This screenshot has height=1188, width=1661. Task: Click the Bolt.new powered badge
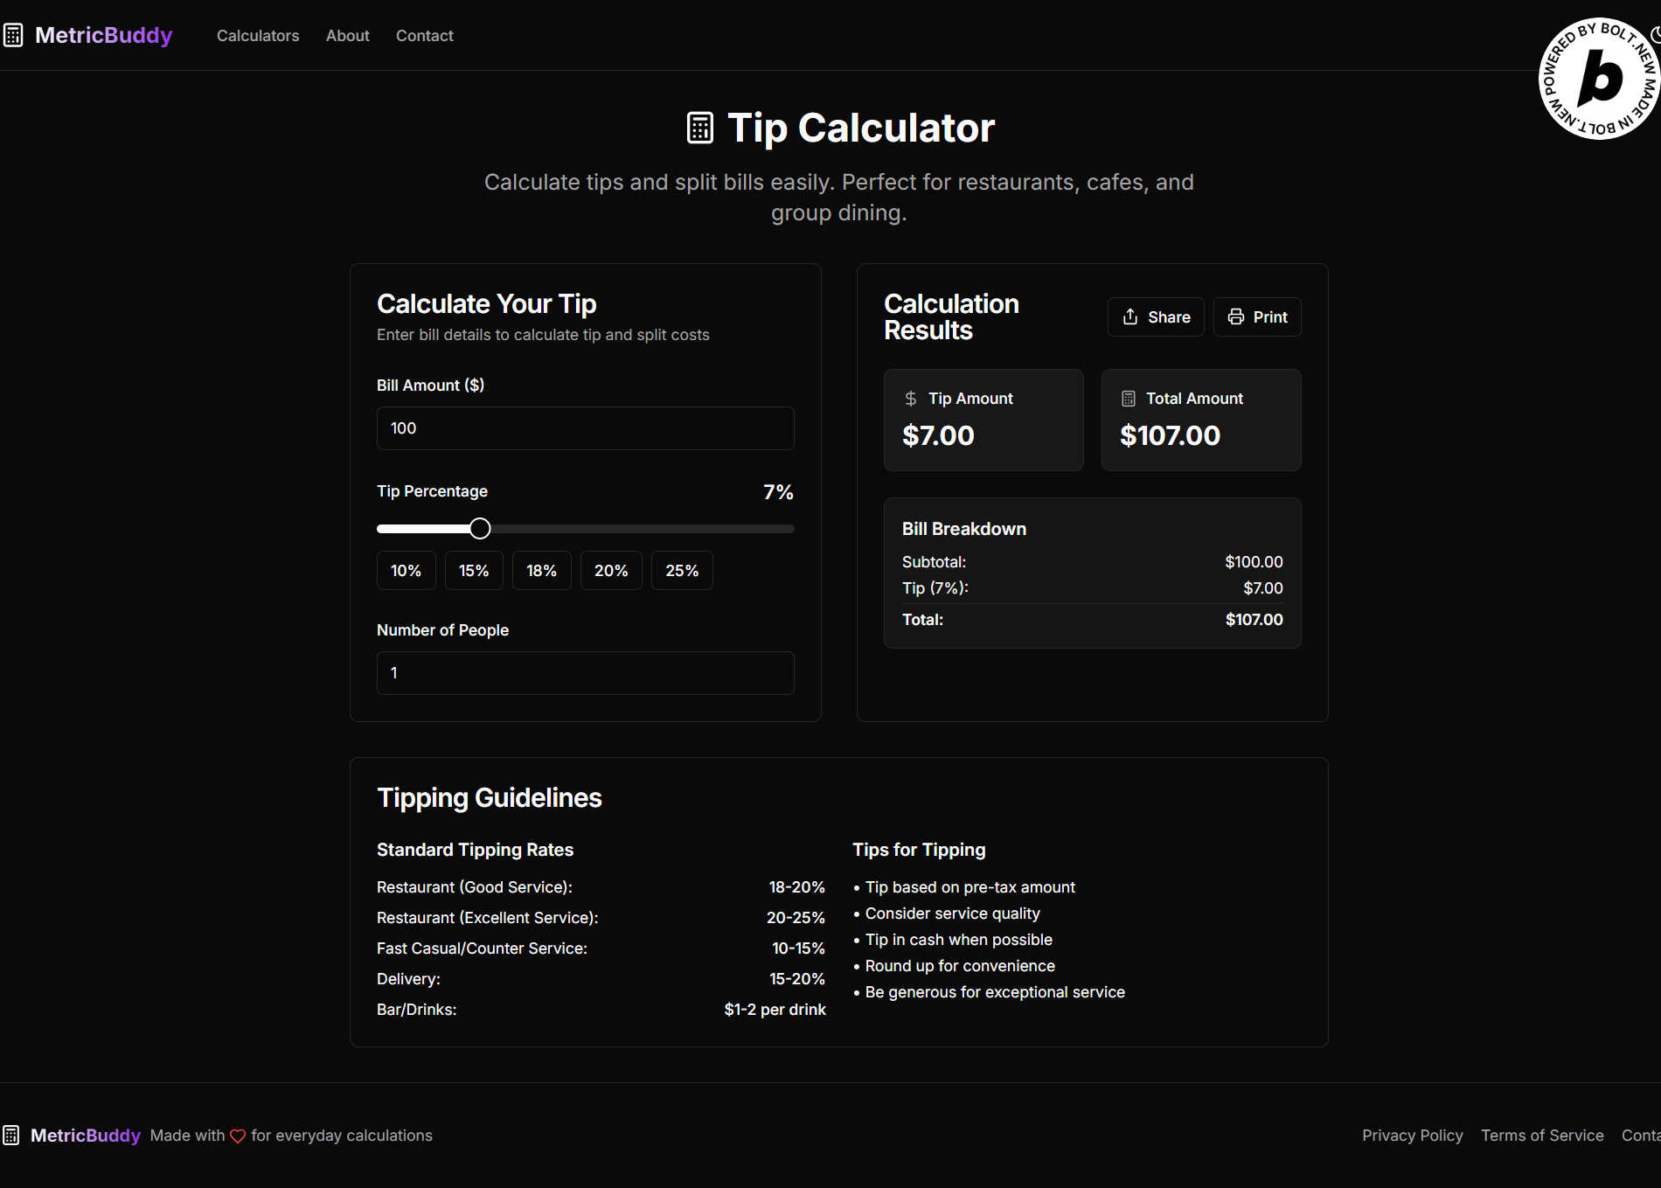point(1599,79)
